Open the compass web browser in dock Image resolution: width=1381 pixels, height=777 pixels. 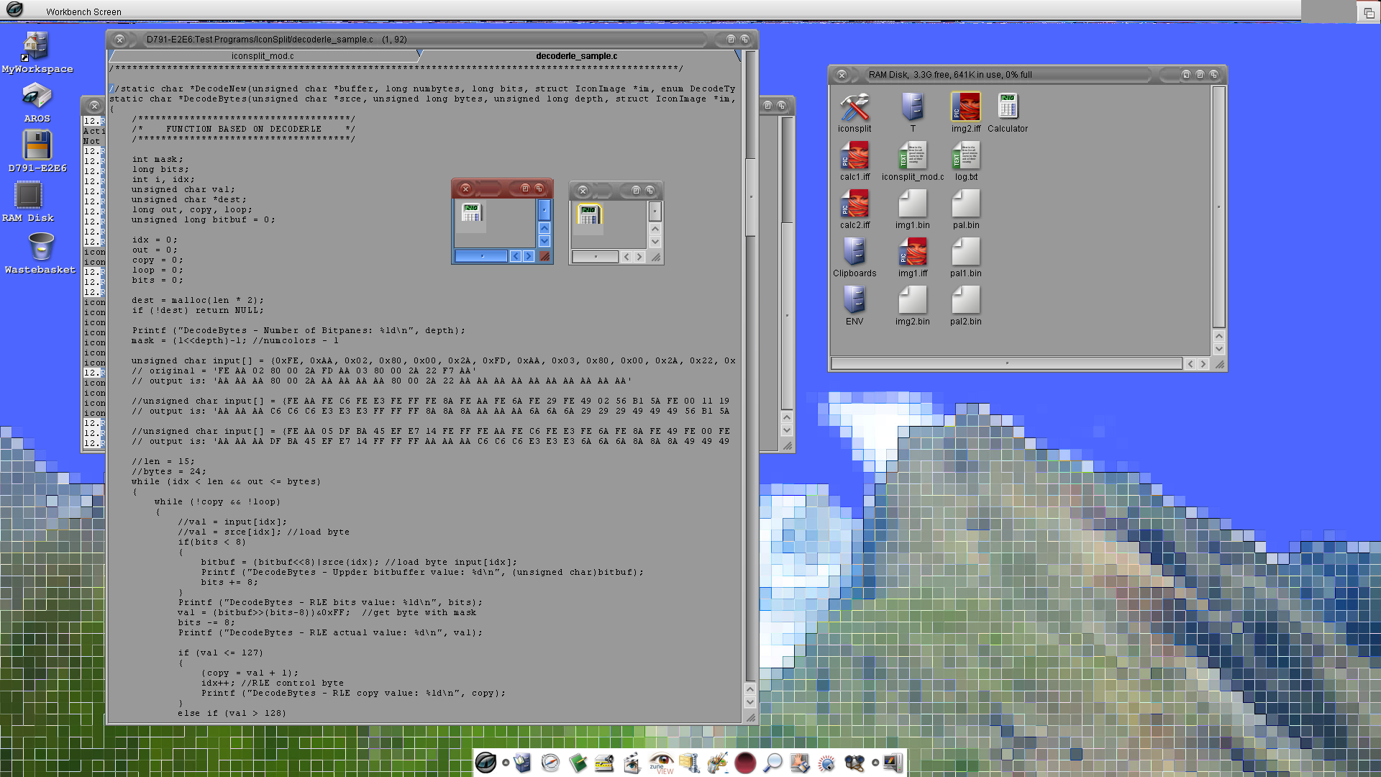click(550, 763)
